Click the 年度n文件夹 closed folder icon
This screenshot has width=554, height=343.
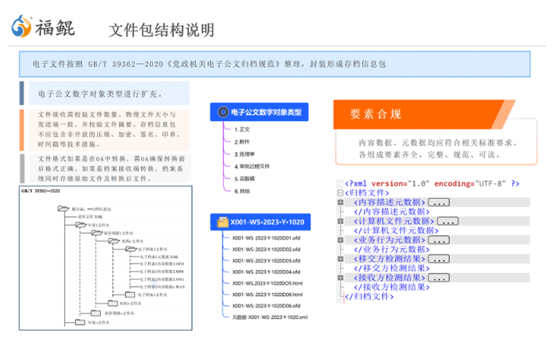79,321
